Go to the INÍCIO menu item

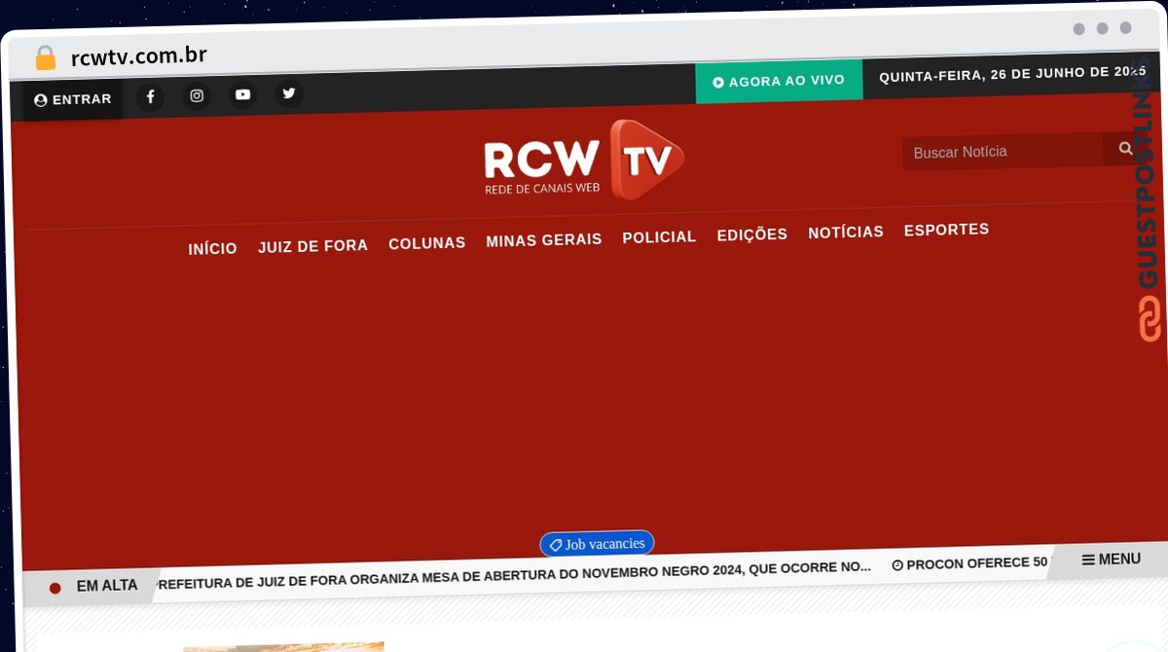pyautogui.click(x=212, y=249)
